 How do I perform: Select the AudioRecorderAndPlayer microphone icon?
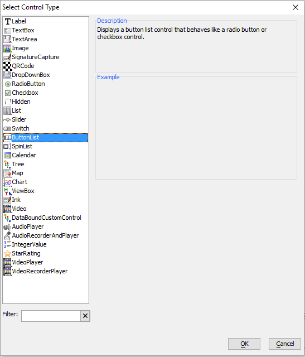click(x=7, y=235)
